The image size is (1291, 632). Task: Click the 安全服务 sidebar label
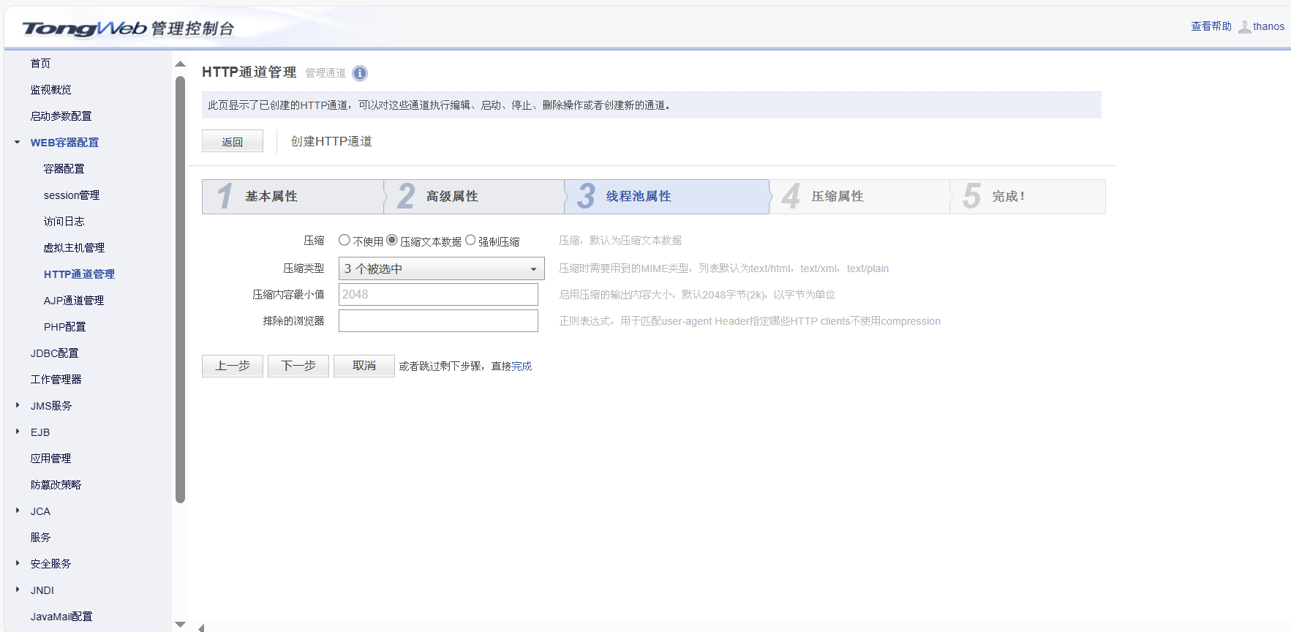(50, 564)
